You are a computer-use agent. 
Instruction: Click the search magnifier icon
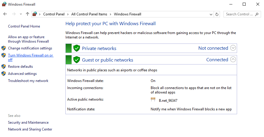[x=257, y=14]
